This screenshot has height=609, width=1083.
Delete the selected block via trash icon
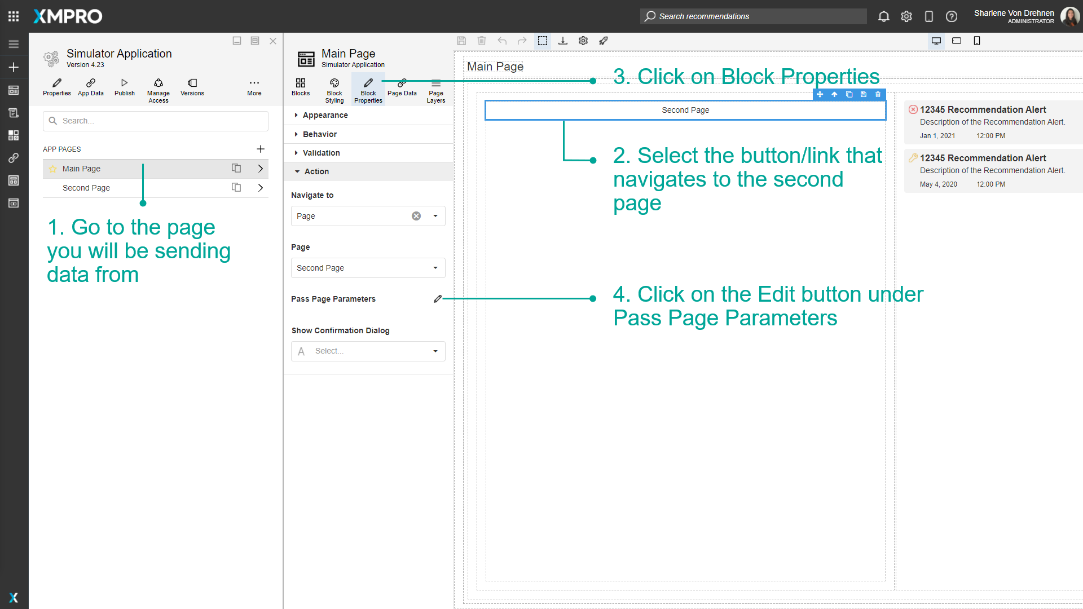click(878, 94)
